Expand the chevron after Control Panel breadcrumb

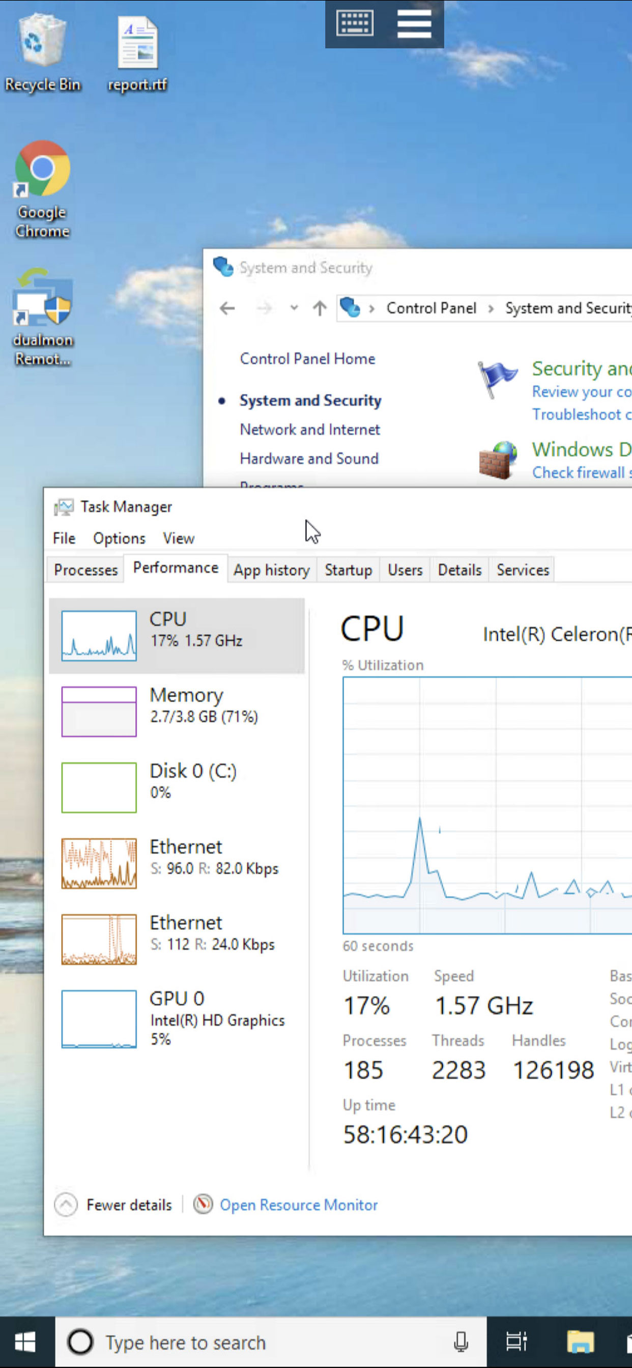click(x=491, y=308)
